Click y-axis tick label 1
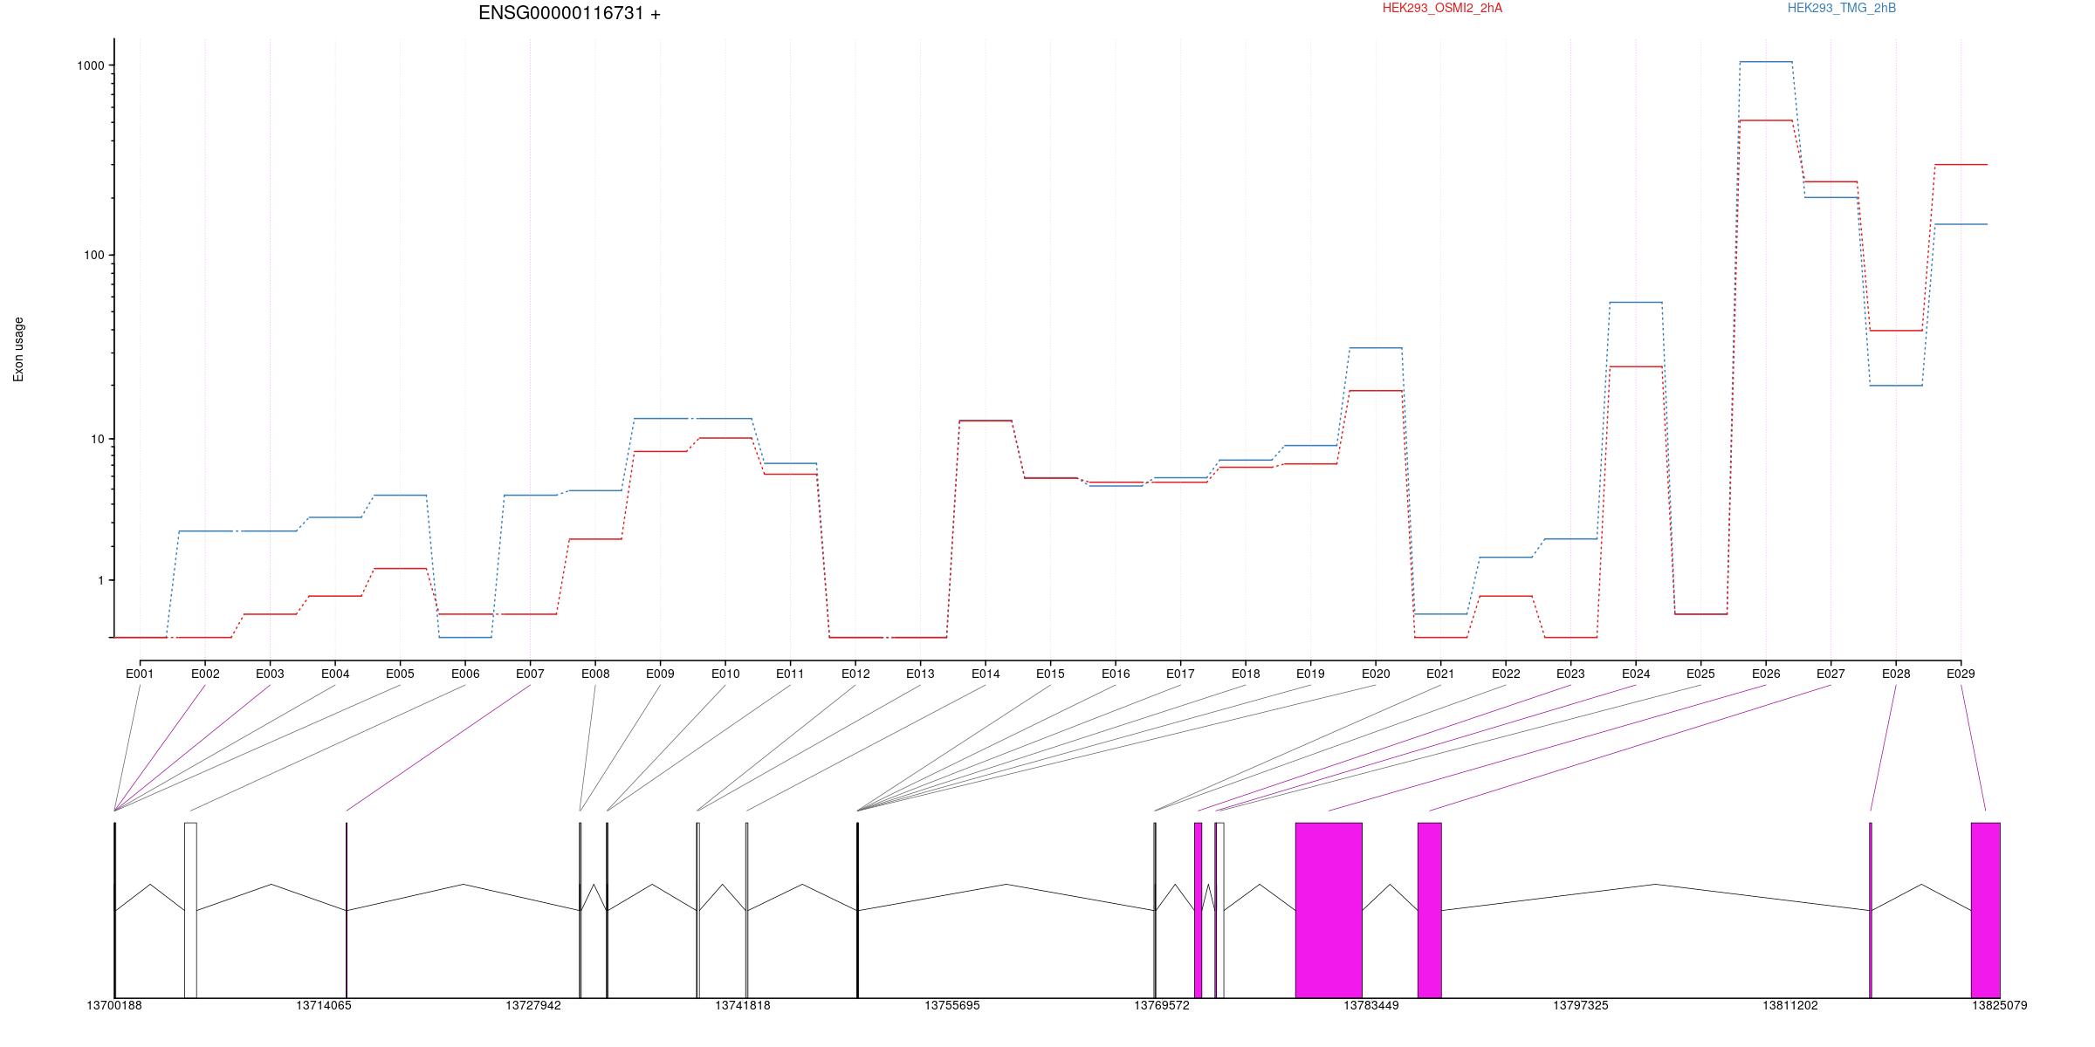This screenshot has width=2095, height=1047. (x=101, y=580)
